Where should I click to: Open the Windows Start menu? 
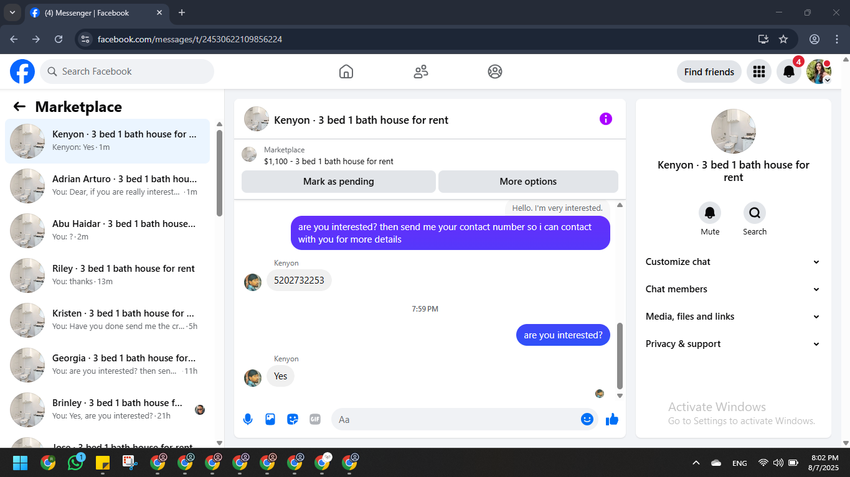pyautogui.click(x=21, y=463)
